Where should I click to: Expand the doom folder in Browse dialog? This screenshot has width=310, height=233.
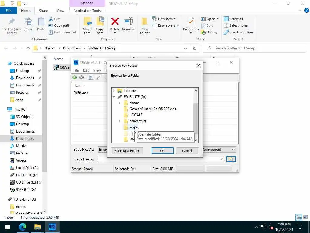coord(119,103)
